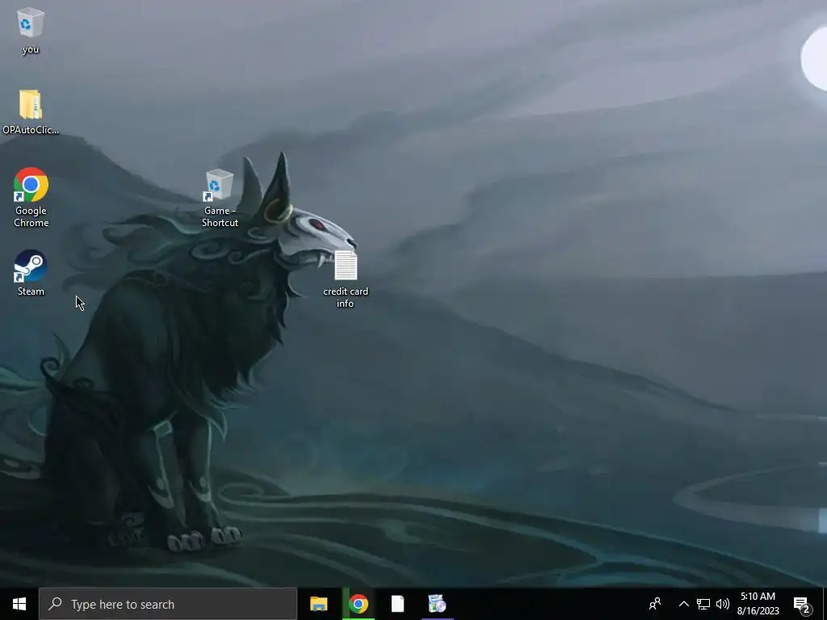Click the 'credit card info' label

(346, 297)
